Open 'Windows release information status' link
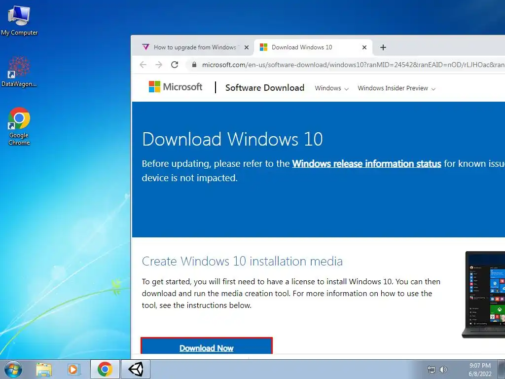Screen dimensions: 505x379 click(366, 164)
